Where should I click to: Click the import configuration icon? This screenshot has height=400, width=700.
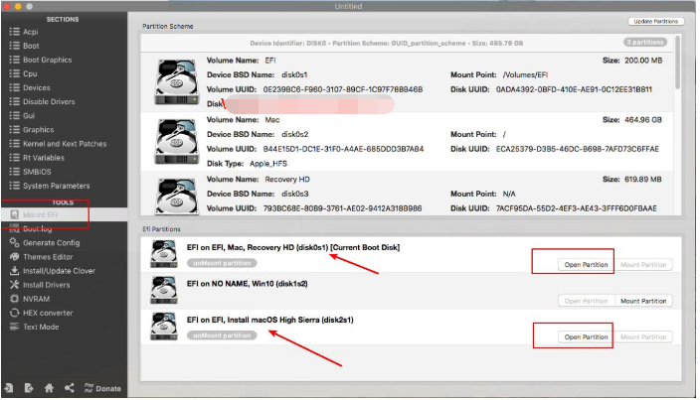pos(9,388)
